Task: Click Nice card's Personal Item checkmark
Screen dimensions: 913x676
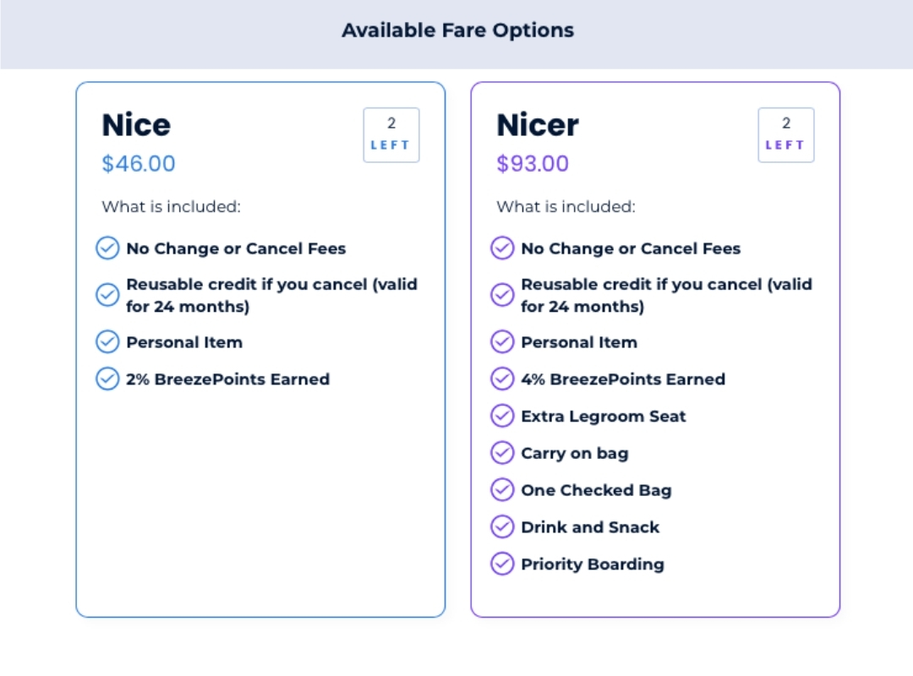Action: pos(107,341)
